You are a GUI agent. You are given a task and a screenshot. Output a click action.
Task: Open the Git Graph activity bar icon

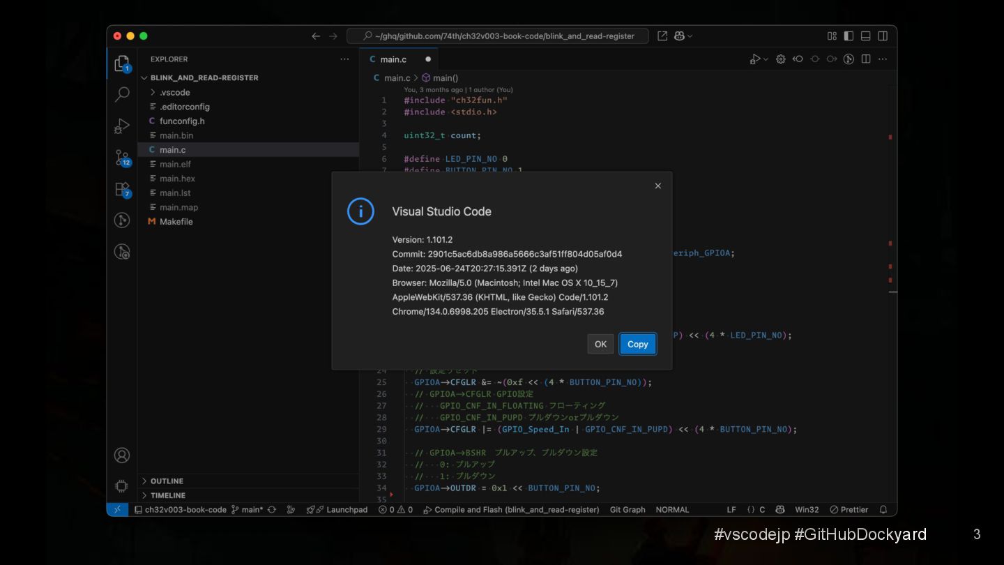(122, 220)
